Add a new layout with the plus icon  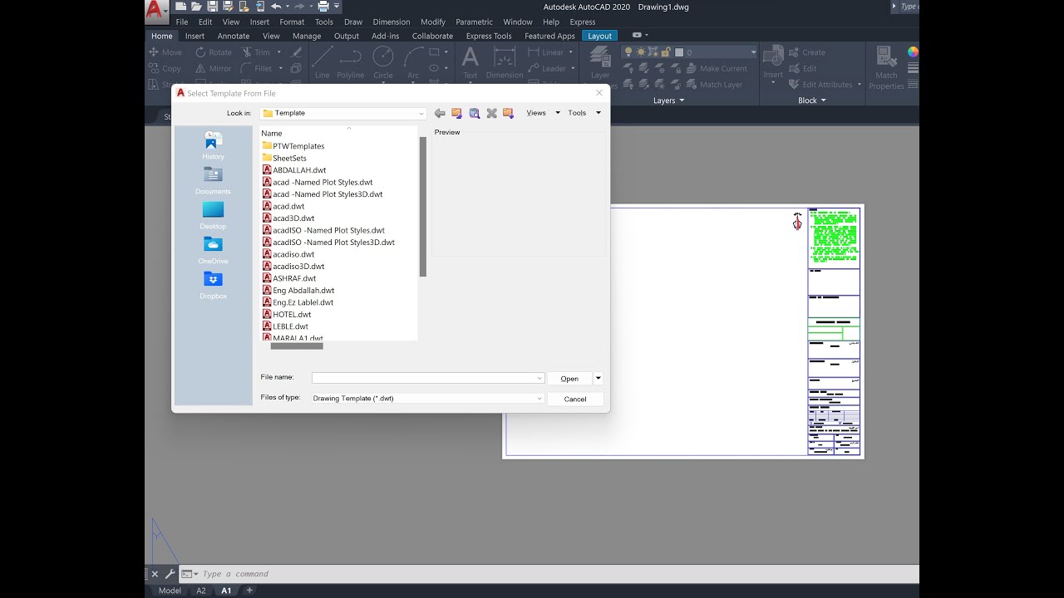pos(249,591)
